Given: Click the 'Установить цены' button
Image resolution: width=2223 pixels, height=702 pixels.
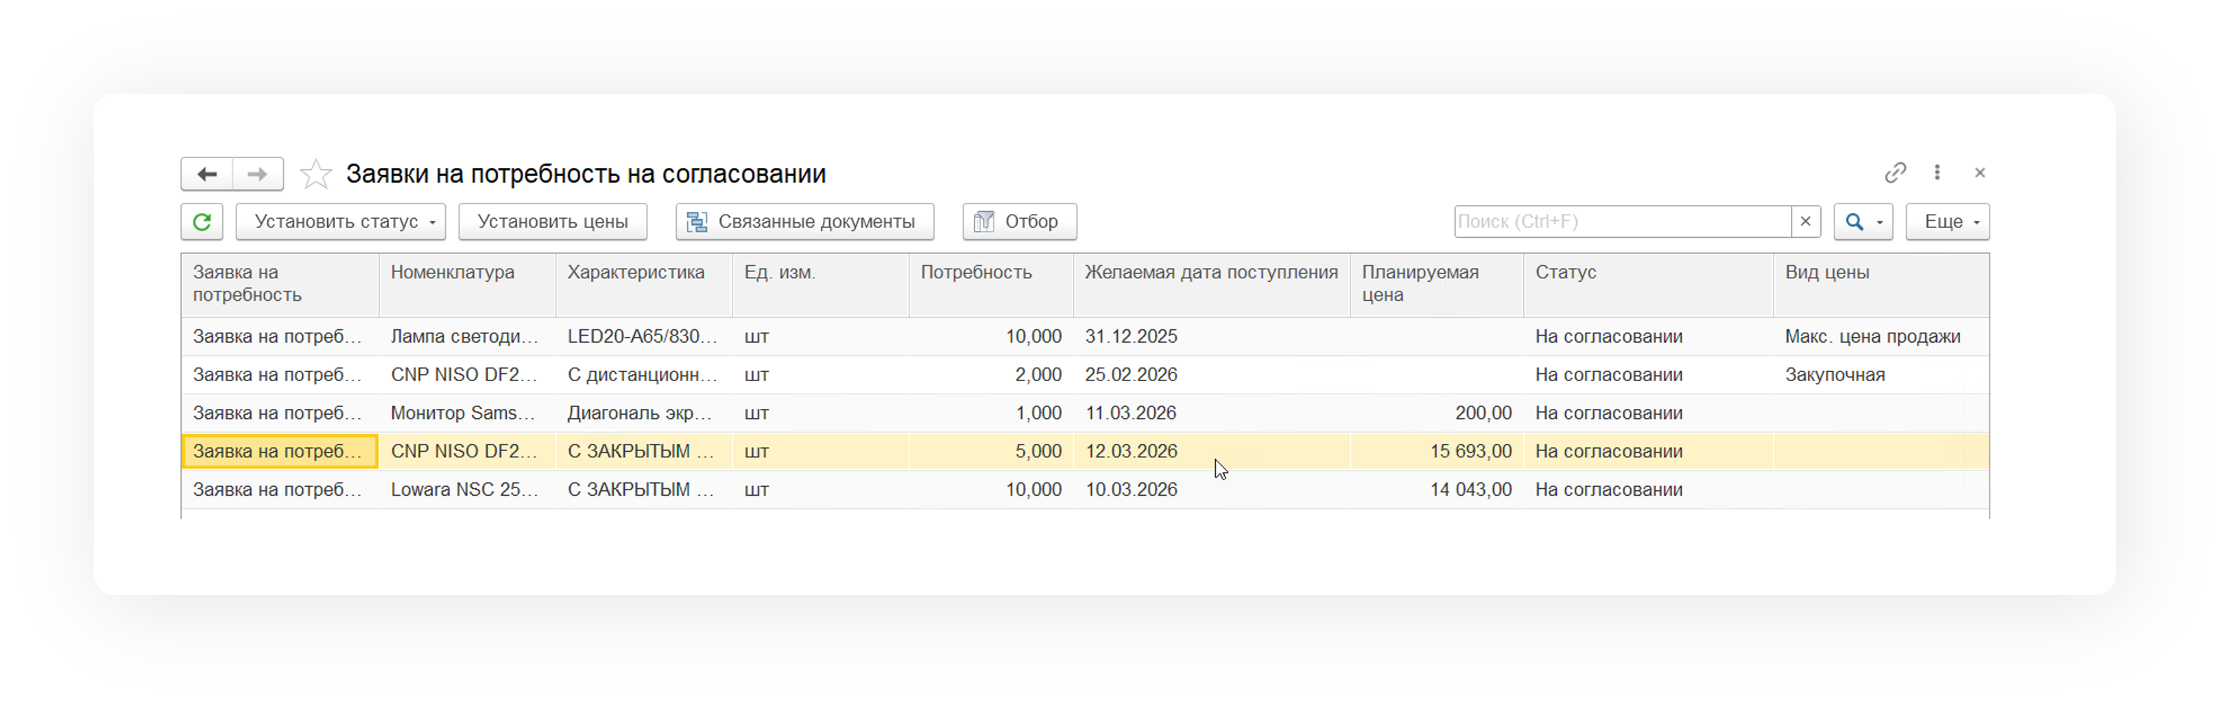Looking at the screenshot, I should (x=552, y=222).
